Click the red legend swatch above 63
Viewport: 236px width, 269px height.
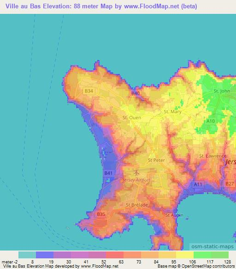click(x=115, y=255)
